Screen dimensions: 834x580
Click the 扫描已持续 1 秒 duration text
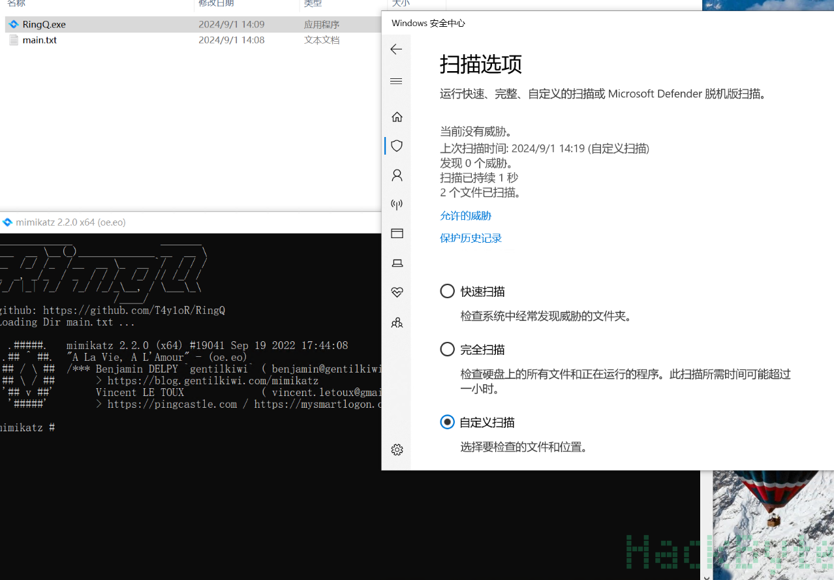(x=479, y=177)
